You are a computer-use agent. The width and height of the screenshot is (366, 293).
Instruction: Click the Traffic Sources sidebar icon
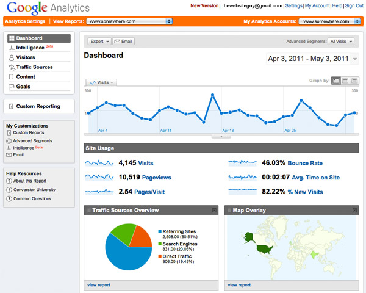[x=12, y=67]
